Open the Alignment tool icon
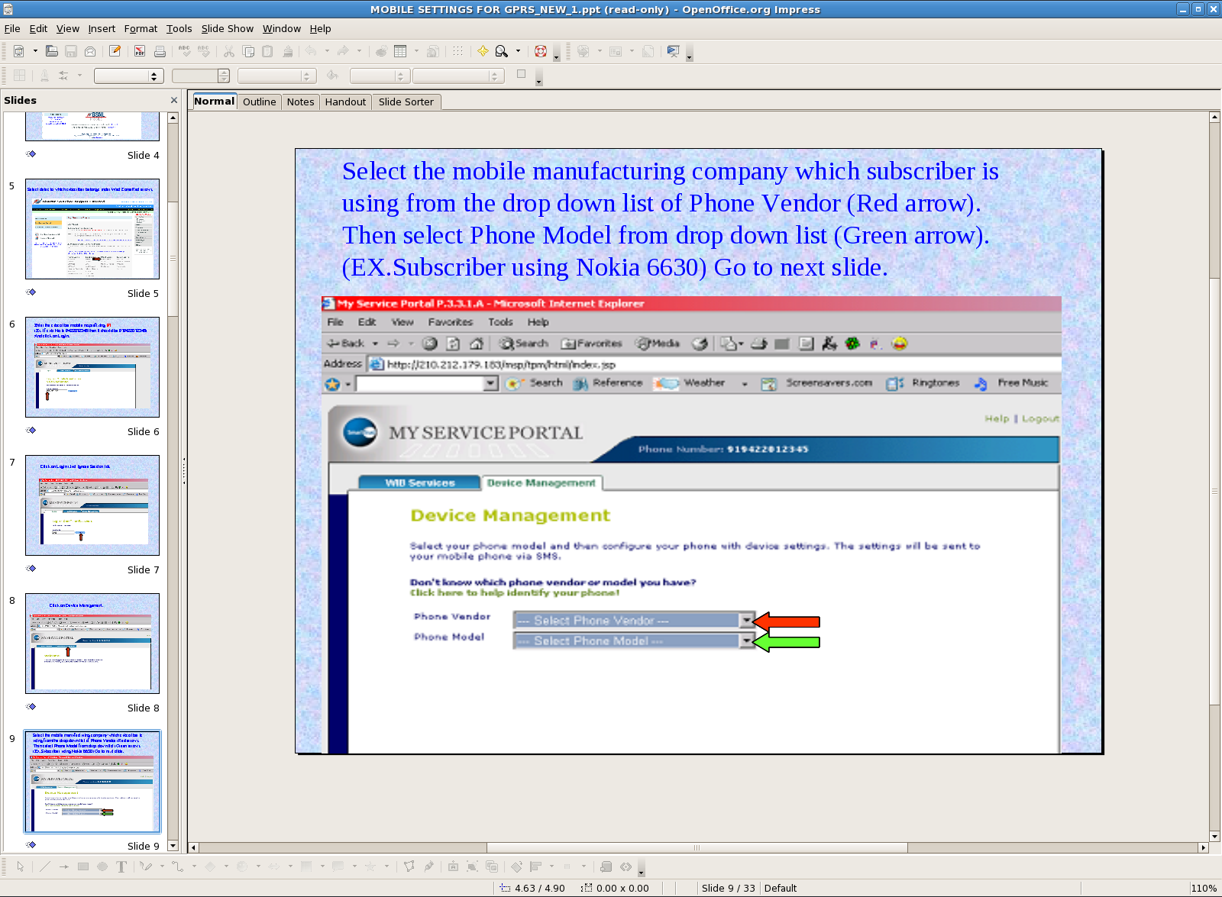Viewport: 1222px width, 897px height. [x=536, y=866]
